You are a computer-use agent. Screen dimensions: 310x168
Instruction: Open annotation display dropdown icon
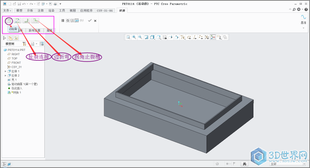(219, 37)
